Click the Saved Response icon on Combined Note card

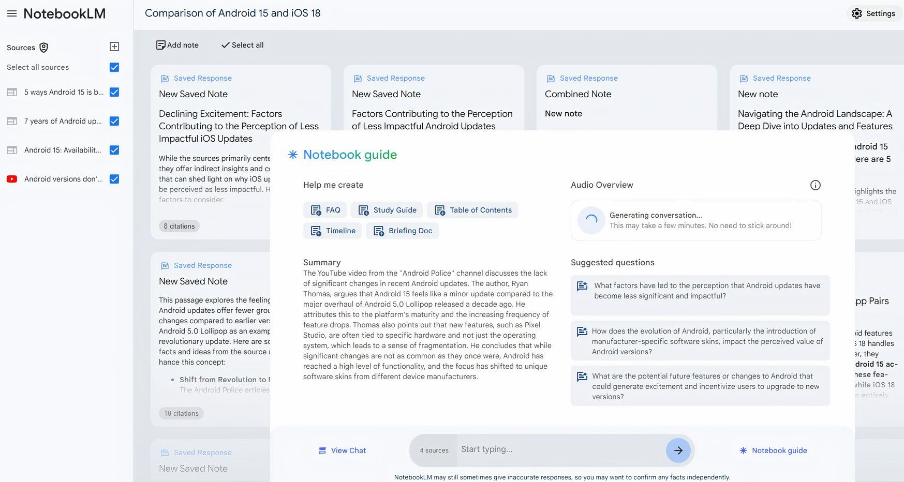(551, 79)
